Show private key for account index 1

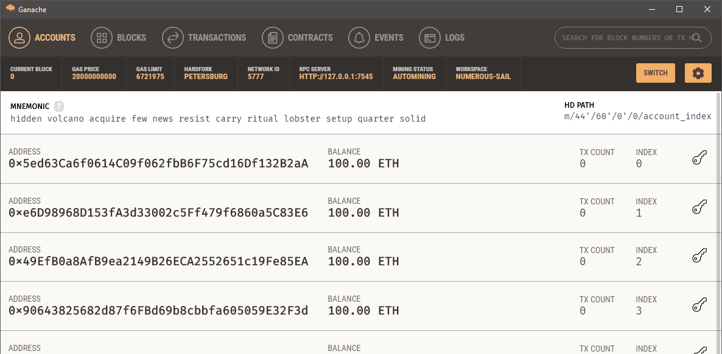tap(699, 207)
